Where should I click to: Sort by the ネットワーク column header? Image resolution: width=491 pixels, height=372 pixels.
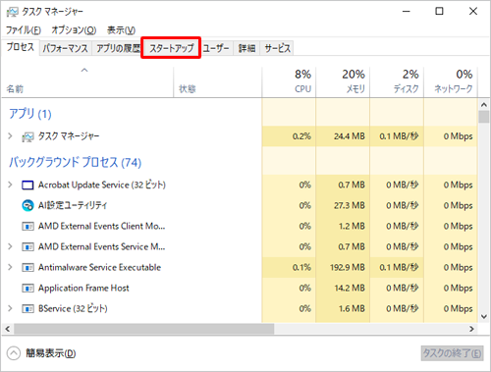pos(451,81)
